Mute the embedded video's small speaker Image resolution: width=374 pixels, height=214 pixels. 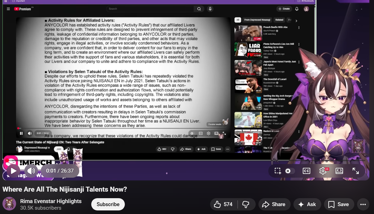point(30,133)
